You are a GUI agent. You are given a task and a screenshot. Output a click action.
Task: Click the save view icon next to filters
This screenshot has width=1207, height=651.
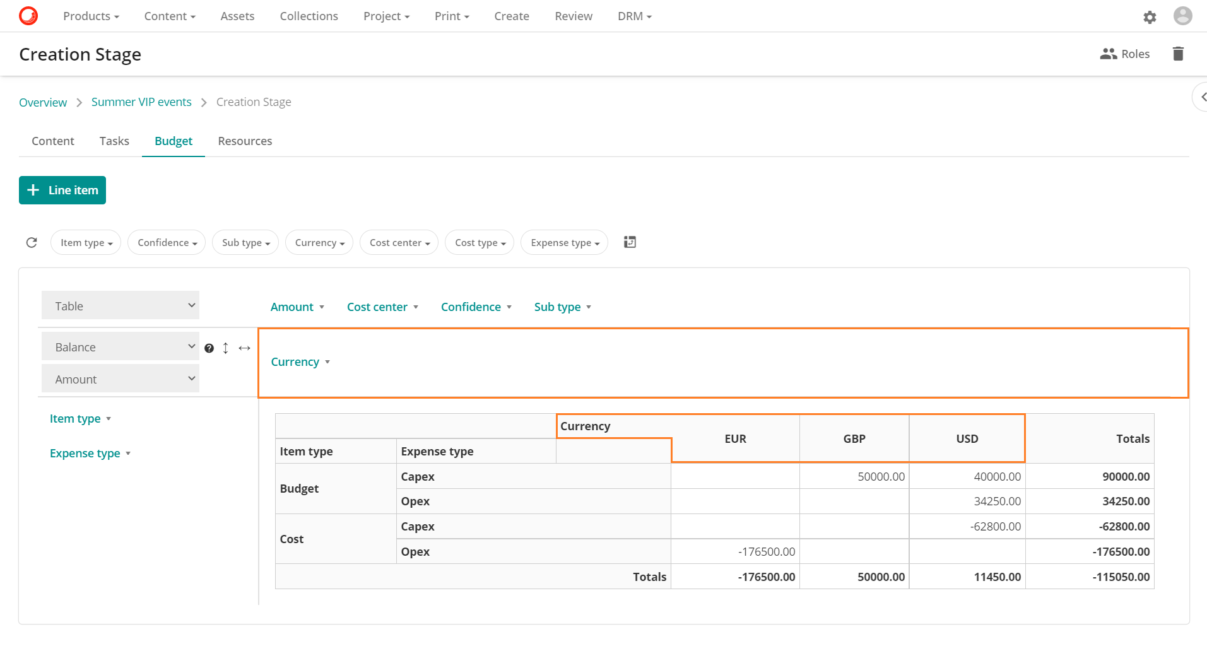[x=630, y=242]
